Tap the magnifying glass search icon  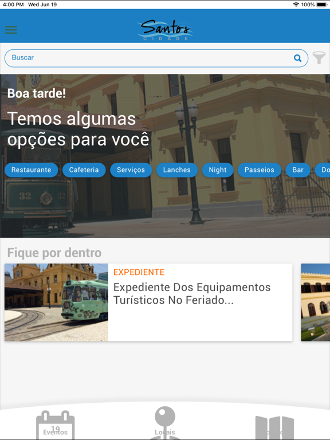[x=297, y=58]
